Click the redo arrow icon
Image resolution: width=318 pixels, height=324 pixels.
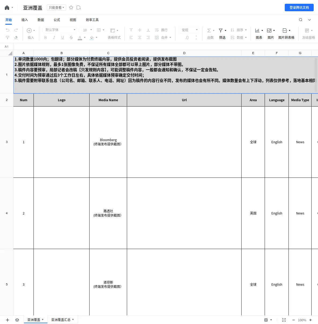point(16,30)
